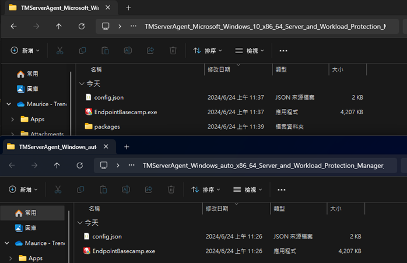Open the three-dots menu beside 檢視 in the TMServerAgent_Windows_auto window
The image size is (407, 263).
282,190
